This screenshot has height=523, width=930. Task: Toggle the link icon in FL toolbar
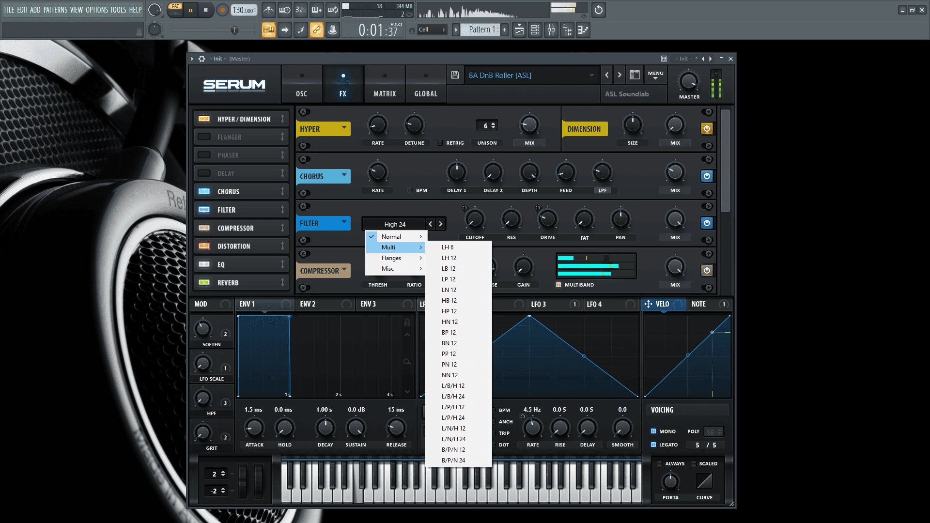tap(316, 30)
